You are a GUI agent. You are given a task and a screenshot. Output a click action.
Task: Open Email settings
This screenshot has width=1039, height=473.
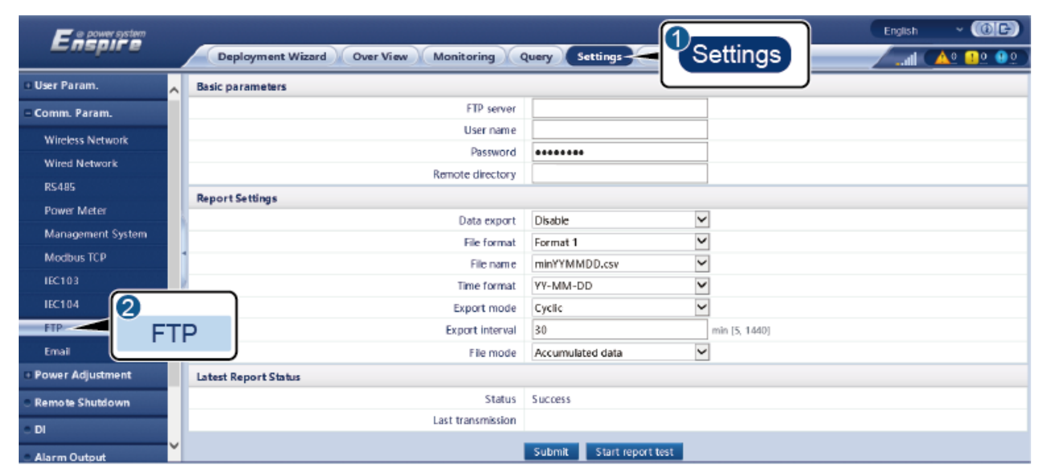57,351
